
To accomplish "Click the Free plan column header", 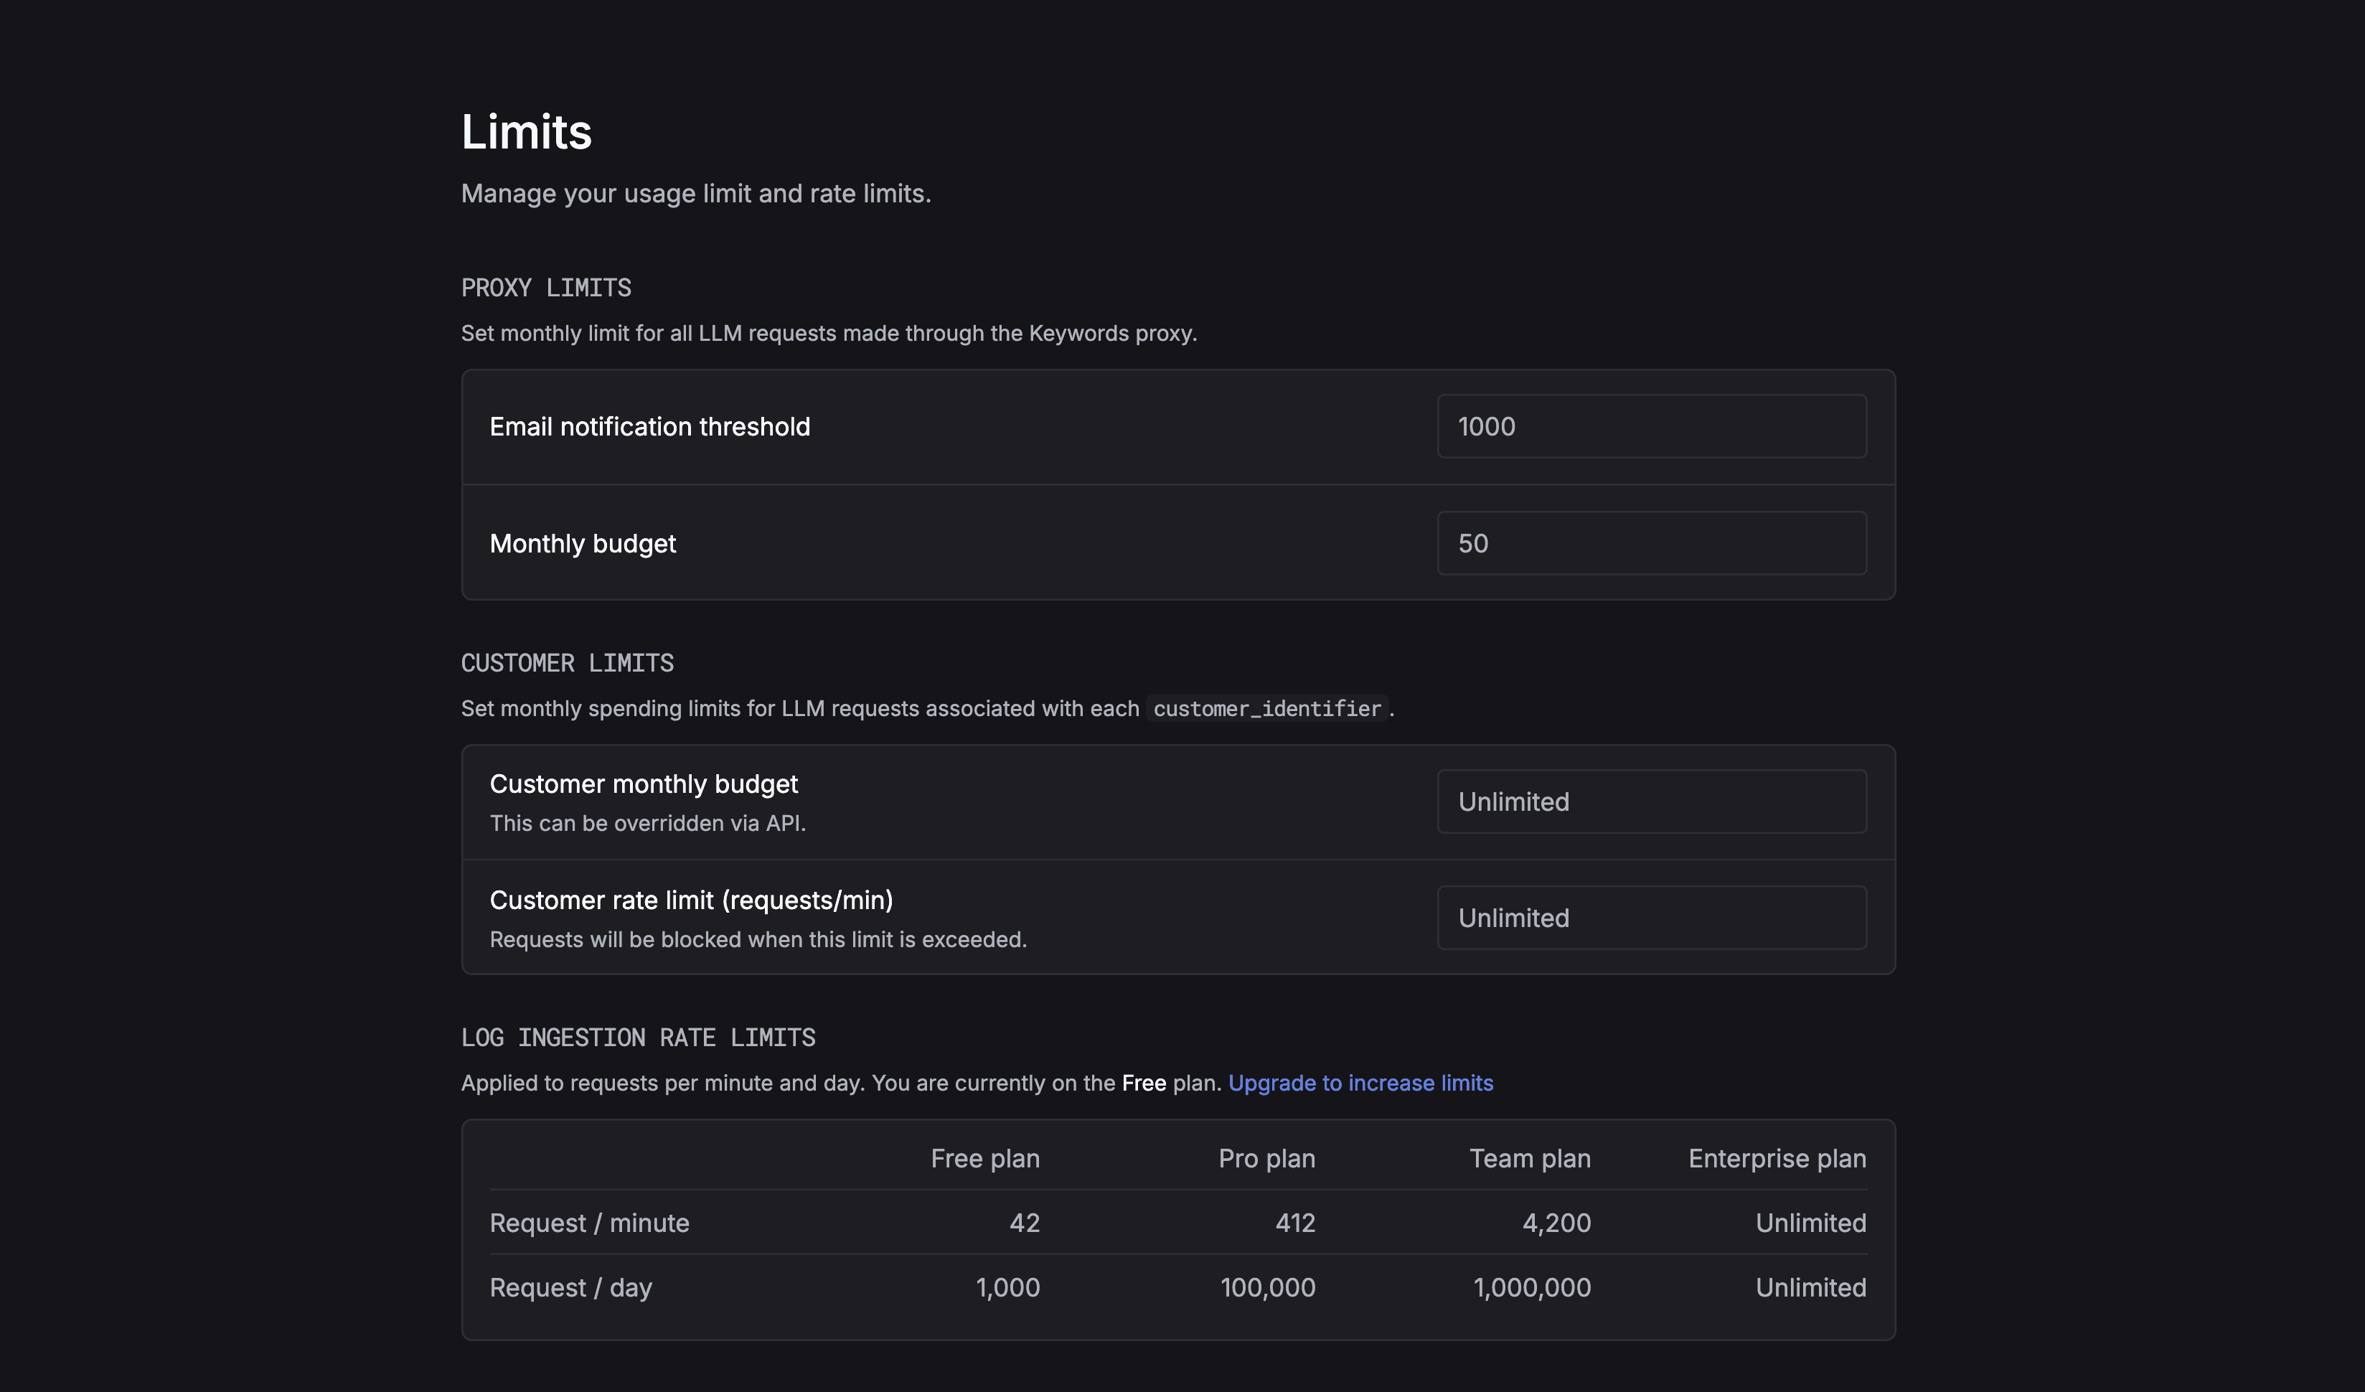I will [984, 1158].
